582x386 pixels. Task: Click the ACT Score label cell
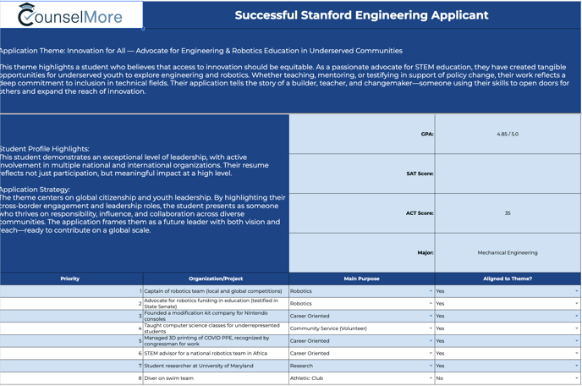(x=362, y=213)
